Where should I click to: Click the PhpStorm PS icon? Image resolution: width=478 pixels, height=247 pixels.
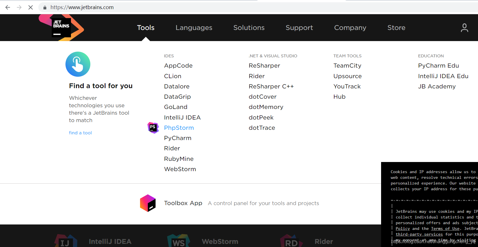point(153,127)
